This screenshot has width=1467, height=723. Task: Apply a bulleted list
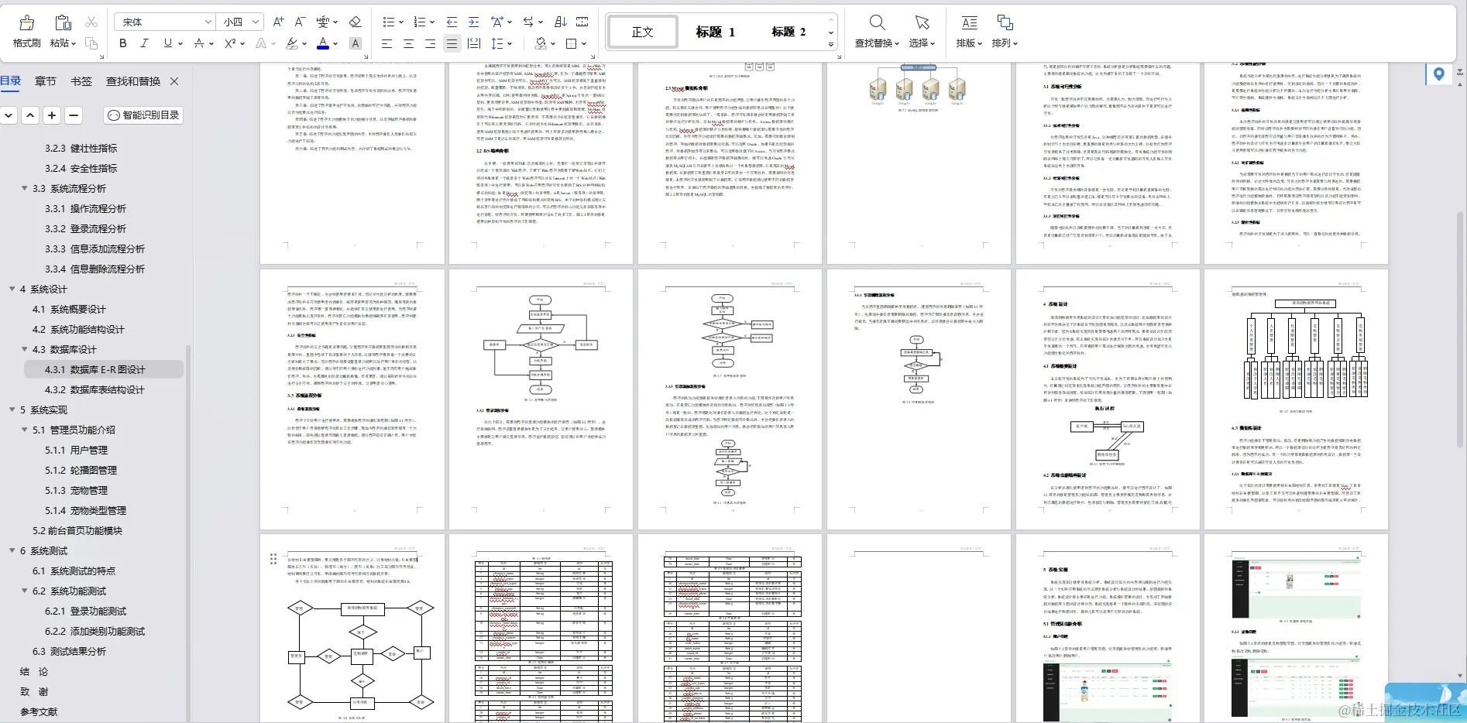tap(389, 22)
